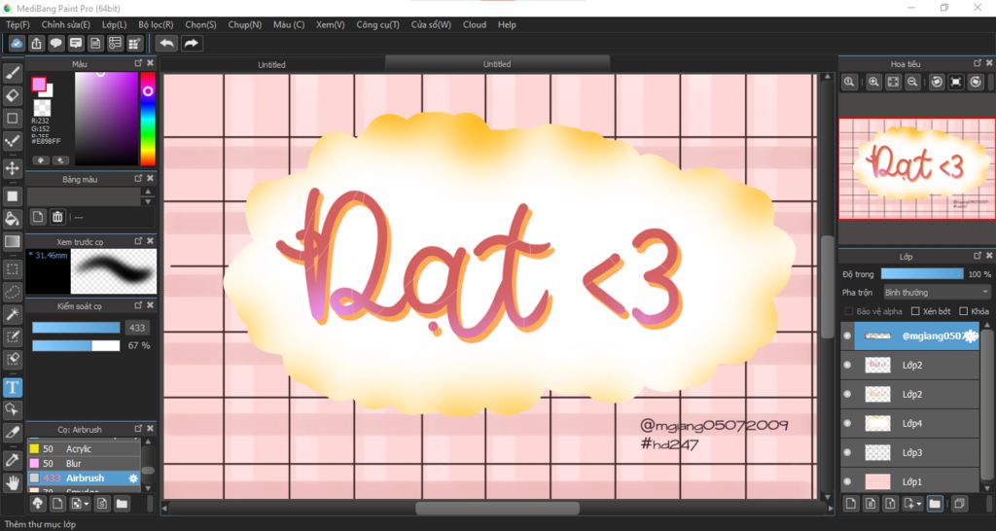Click palette list up arrow
Viewport: 996px width, 531px height.
(148, 192)
